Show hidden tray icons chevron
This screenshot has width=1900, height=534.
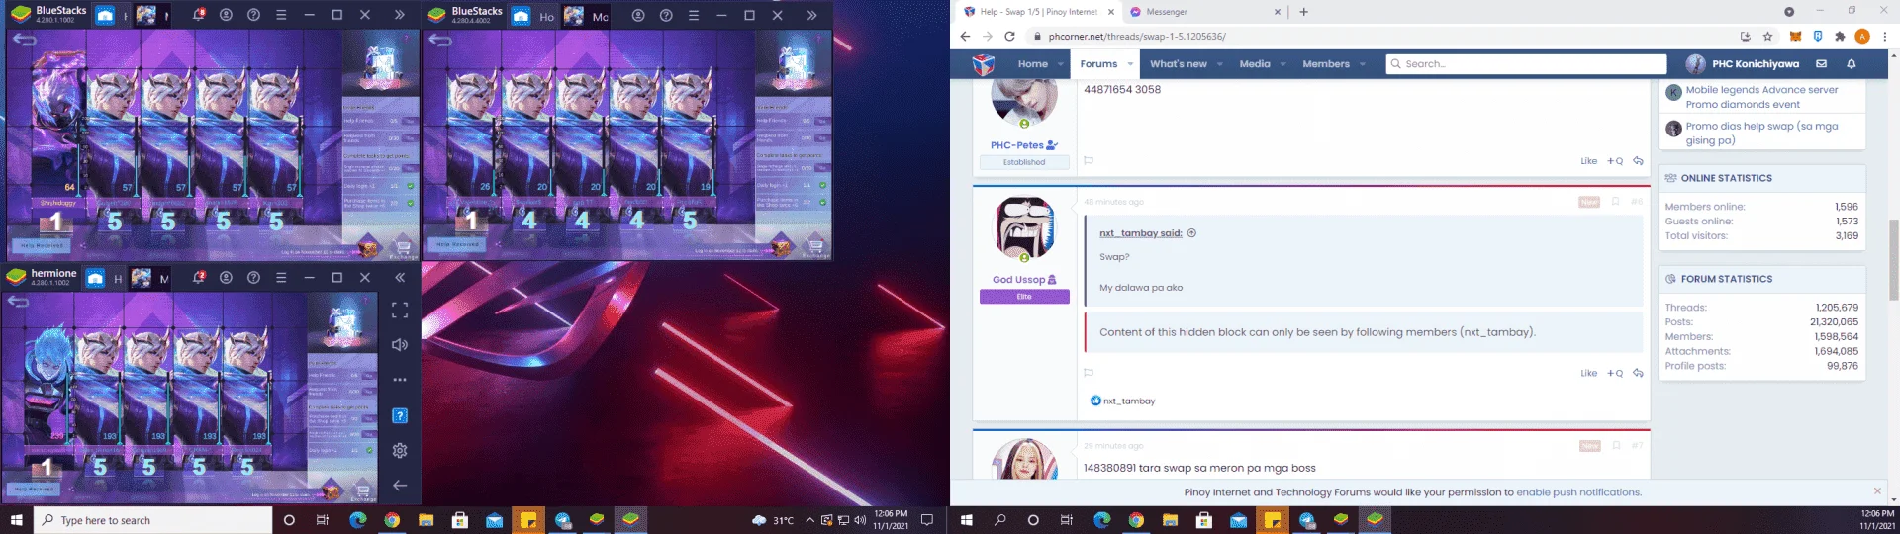coord(809,520)
